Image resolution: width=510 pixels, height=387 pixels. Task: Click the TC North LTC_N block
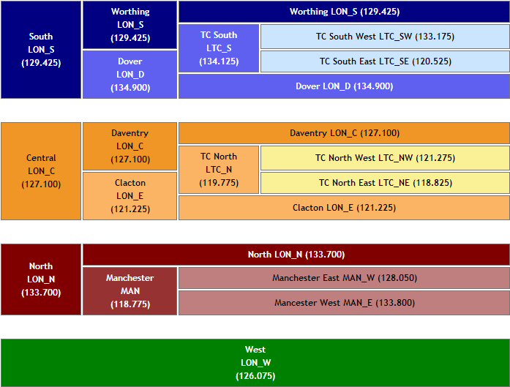[219, 170]
